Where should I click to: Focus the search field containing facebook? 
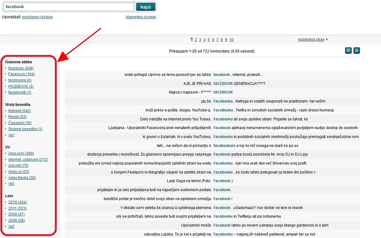click(x=69, y=7)
